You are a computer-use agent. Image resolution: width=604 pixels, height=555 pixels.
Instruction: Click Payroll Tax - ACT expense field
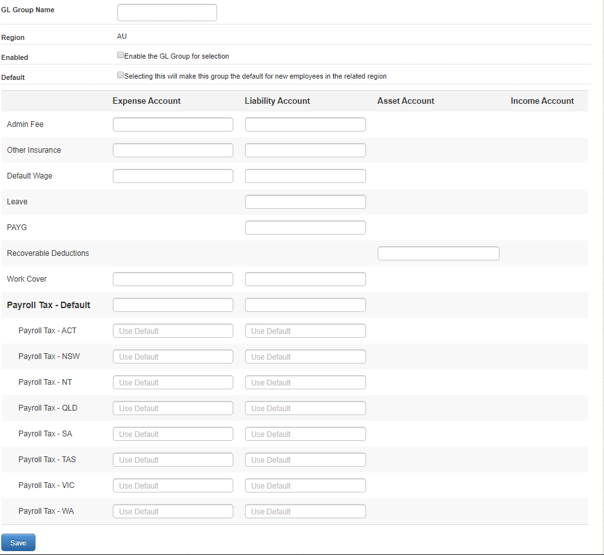point(173,331)
